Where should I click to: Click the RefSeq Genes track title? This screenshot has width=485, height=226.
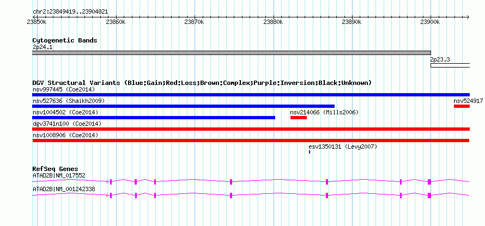point(55,169)
